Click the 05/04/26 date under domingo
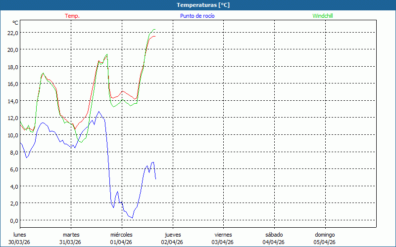This screenshot has height=247, width=396. point(325,242)
